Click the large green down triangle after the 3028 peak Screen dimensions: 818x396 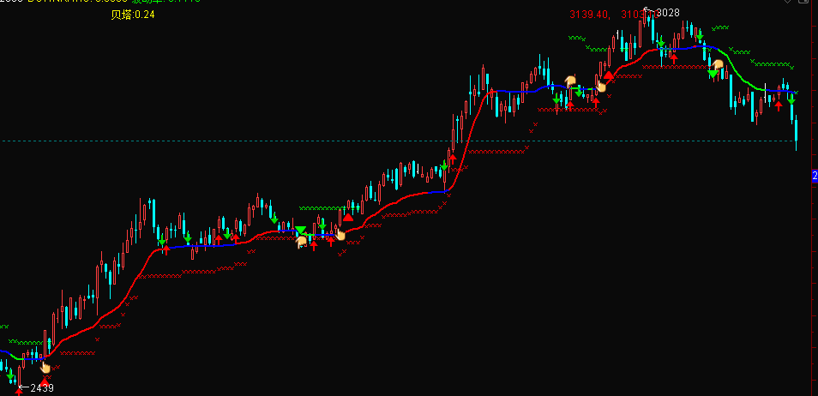tap(713, 74)
